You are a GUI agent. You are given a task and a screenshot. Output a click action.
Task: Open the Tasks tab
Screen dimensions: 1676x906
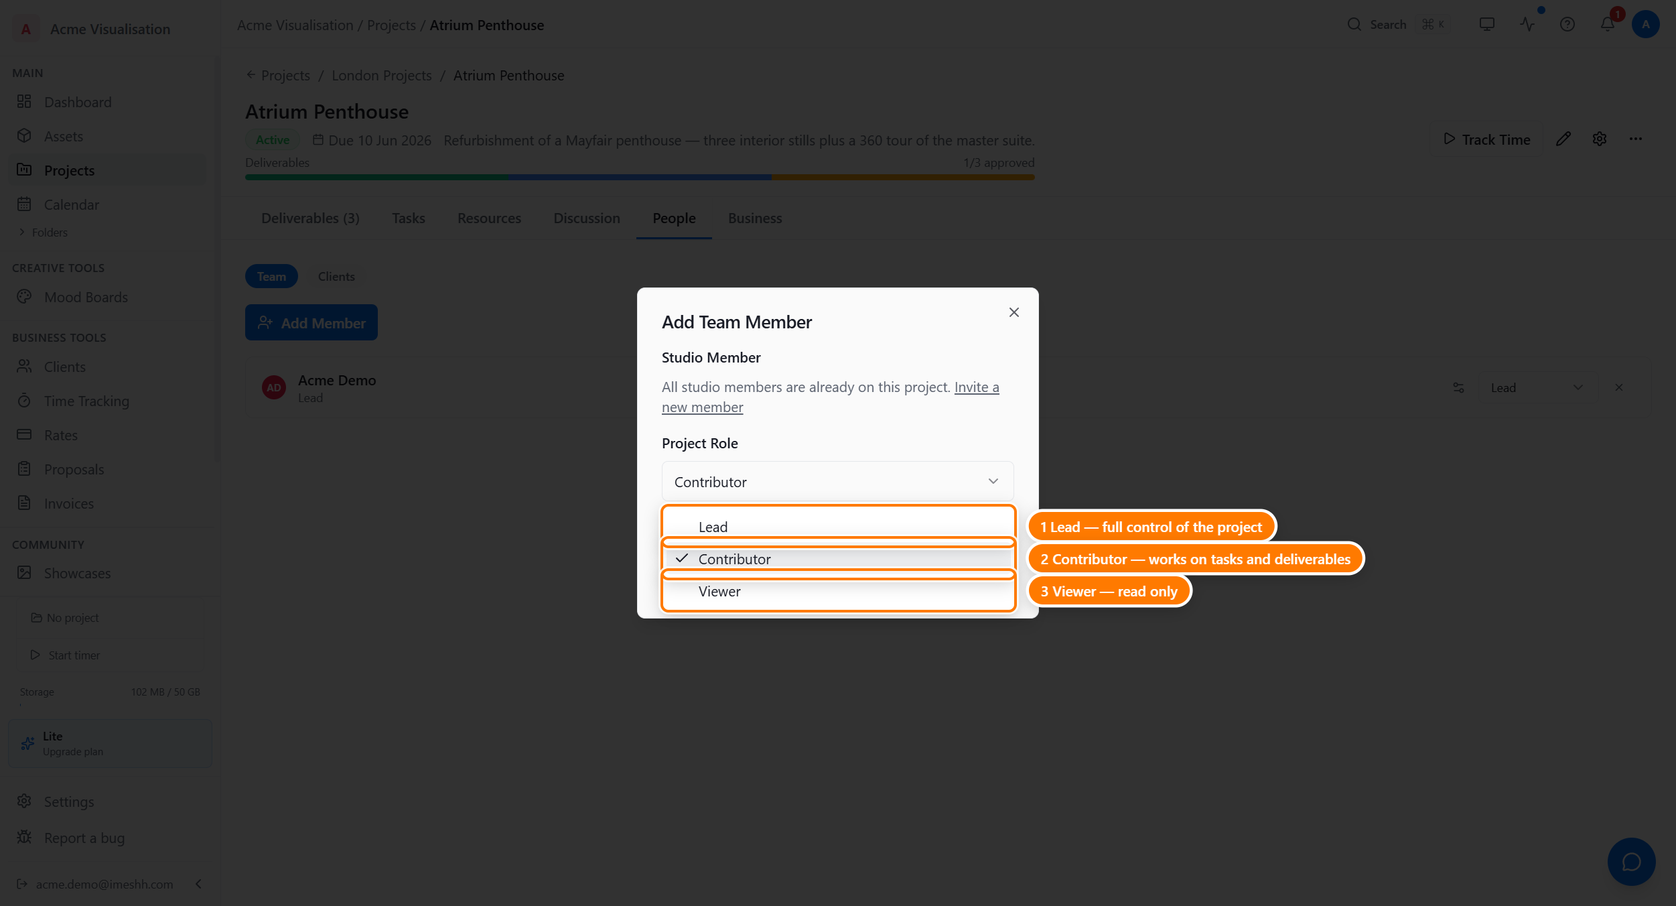(x=408, y=218)
